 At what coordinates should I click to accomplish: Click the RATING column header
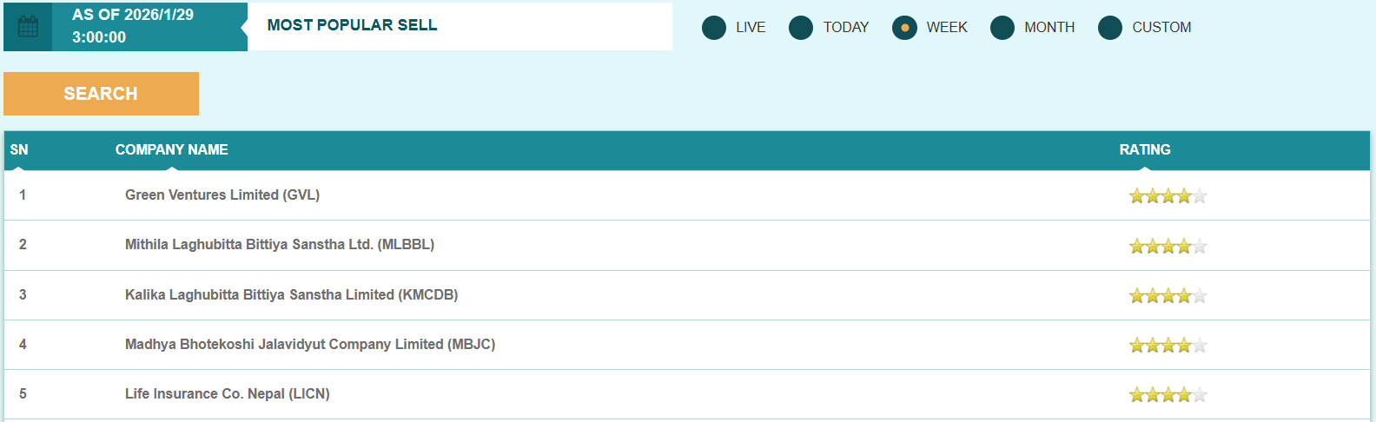1144,150
